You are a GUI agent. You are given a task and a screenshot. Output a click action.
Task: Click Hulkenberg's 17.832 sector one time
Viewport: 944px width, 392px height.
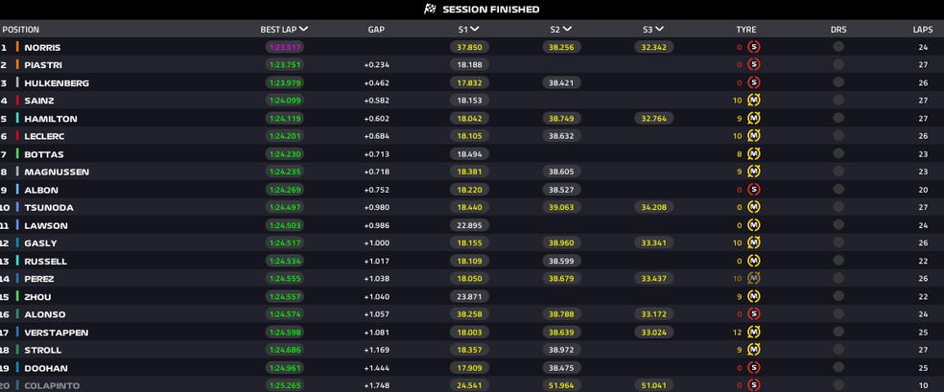(x=469, y=83)
